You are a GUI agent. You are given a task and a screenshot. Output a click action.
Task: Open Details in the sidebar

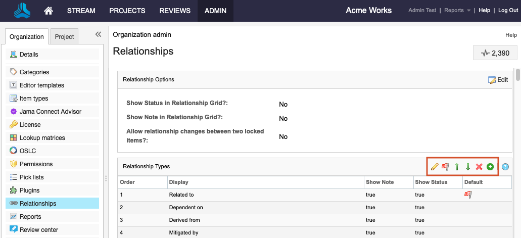(52, 54)
